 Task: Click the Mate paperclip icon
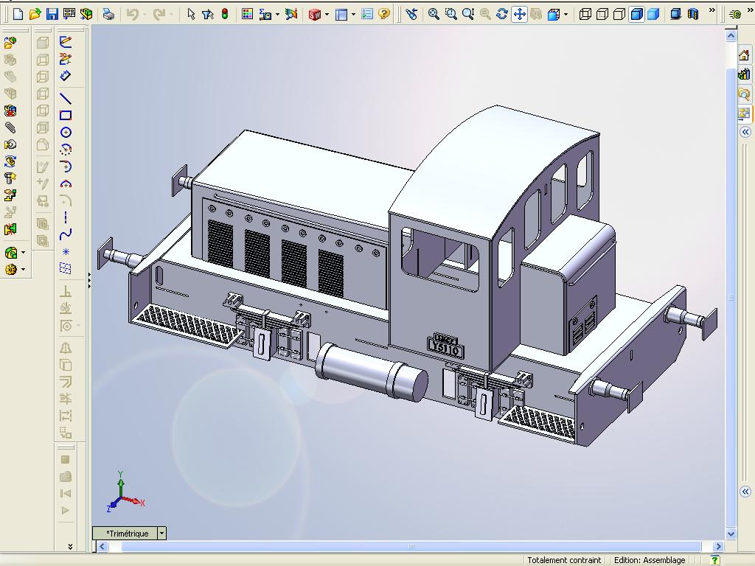10,127
